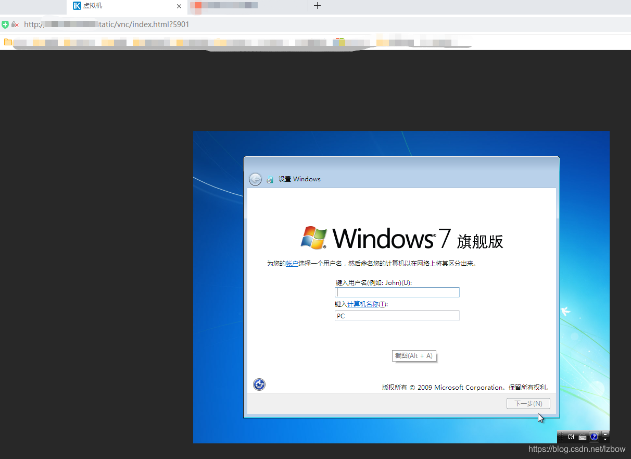The width and height of the screenshot is (631, 459).
Task: Open the language bar help question icon
Action: click(x=594, y=437)
